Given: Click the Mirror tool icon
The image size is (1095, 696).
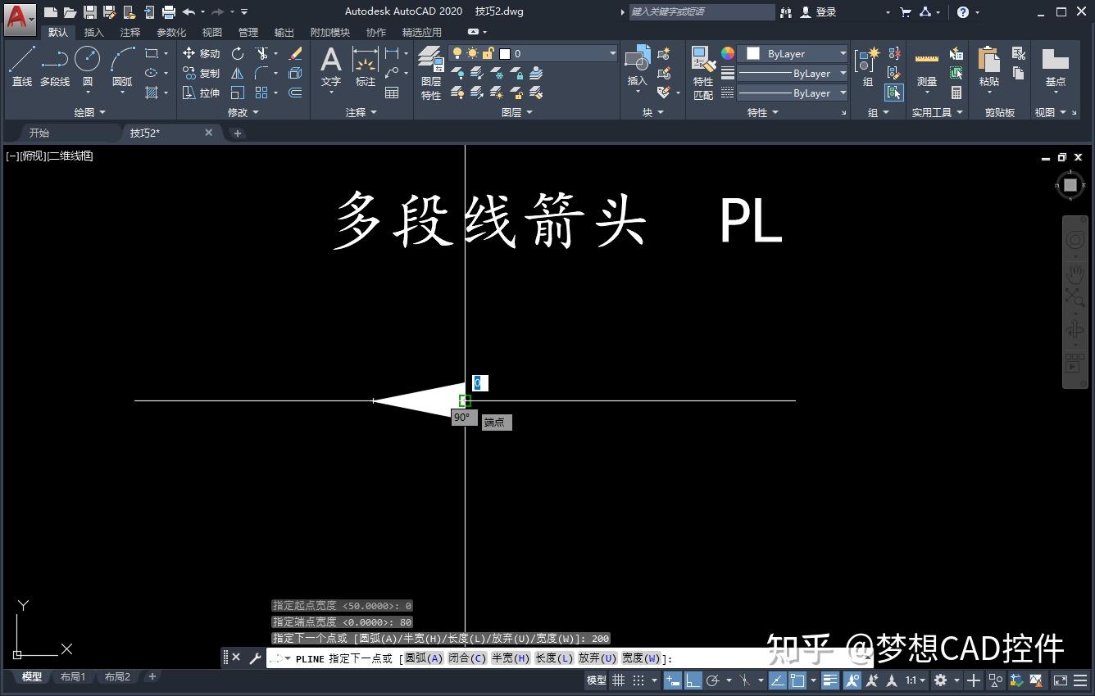Looking at the screenshot, I should pyautogui.click(x=238, y=73).
